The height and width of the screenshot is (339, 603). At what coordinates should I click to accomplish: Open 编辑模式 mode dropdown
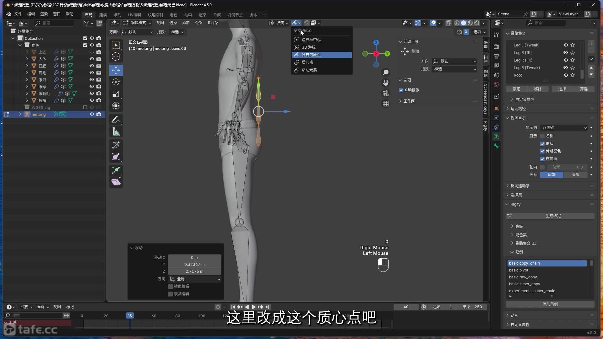pyautogui.click(x=137, y=23)
